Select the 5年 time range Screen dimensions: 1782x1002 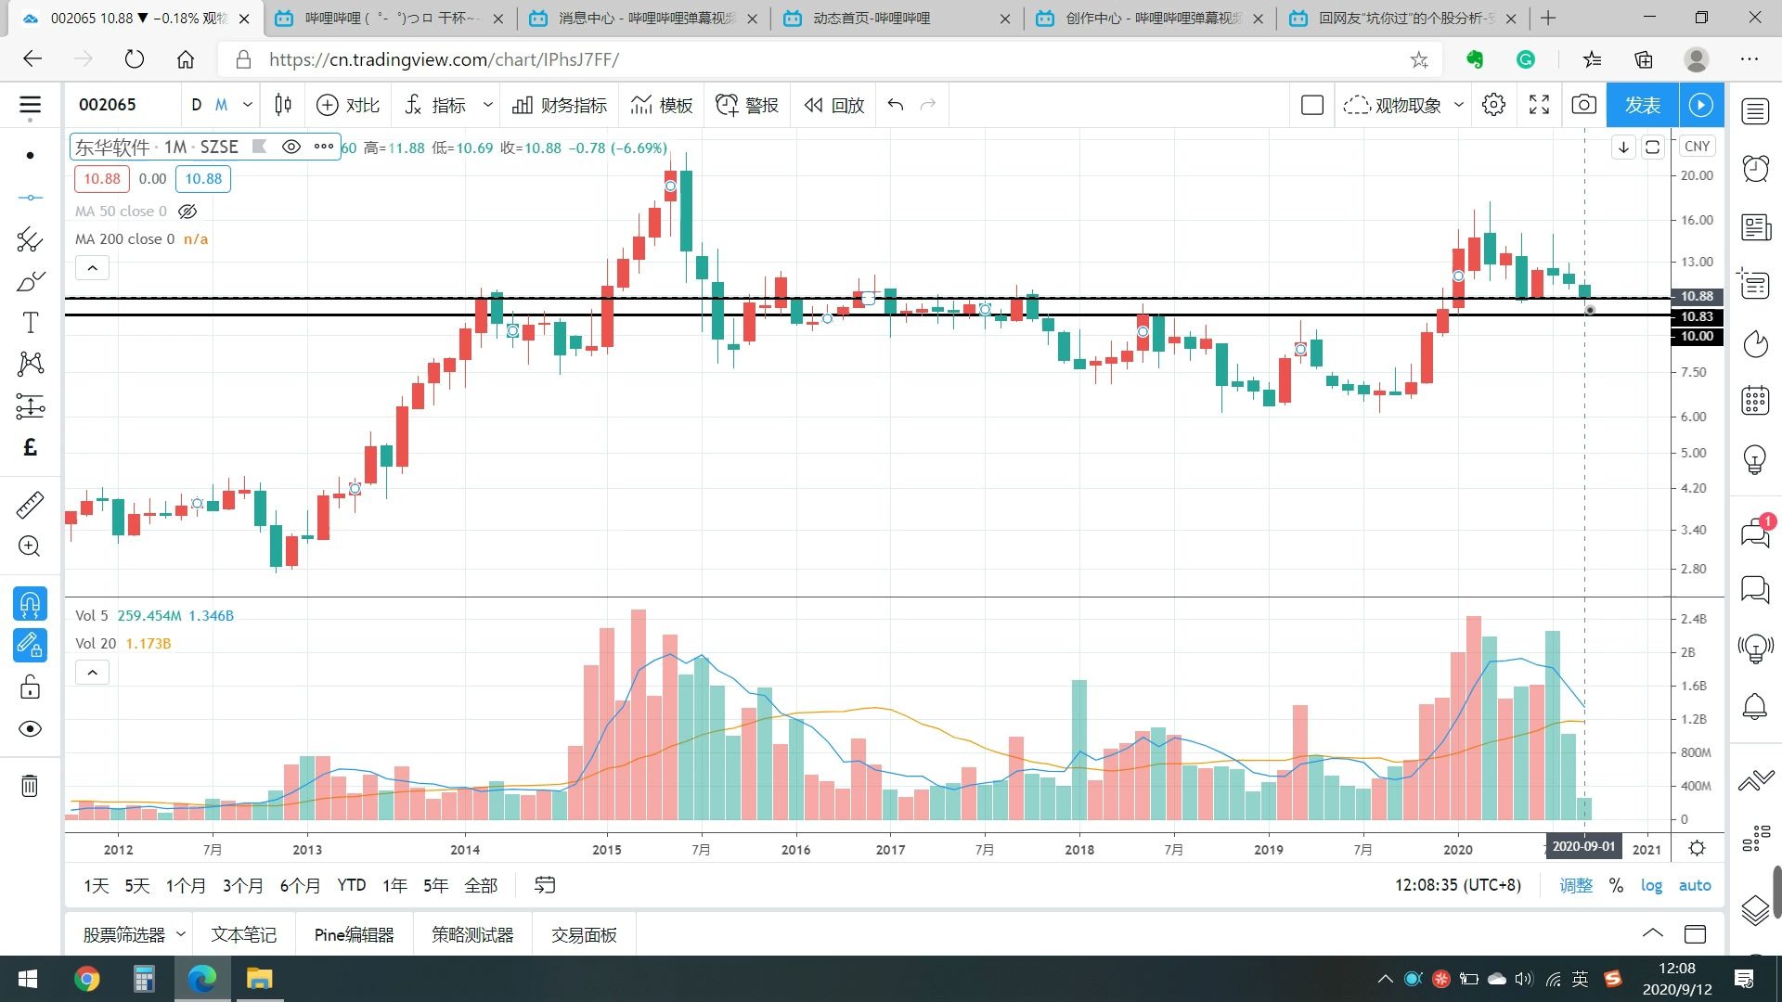[435, 885]
